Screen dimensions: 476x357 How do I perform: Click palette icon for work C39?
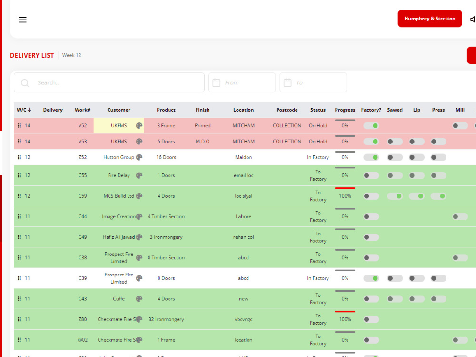(x=139, y=278)
